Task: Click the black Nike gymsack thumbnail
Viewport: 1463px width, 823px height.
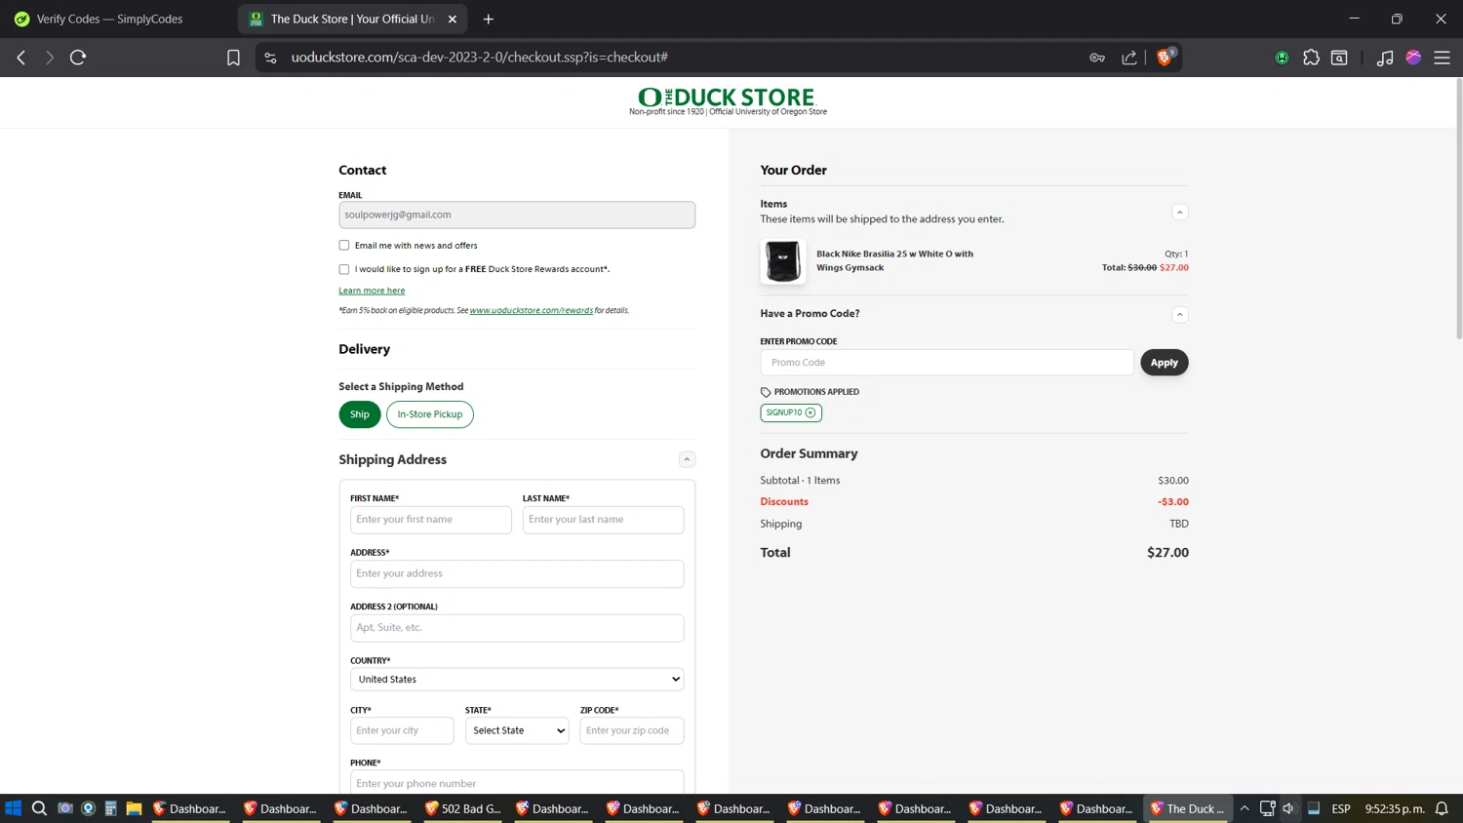Action: tap(783, 261)
